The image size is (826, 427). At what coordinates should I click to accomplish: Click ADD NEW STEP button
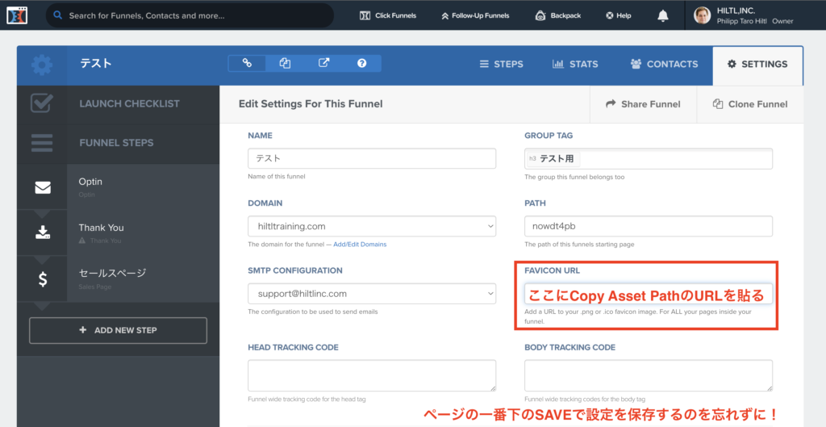(118, 330)
